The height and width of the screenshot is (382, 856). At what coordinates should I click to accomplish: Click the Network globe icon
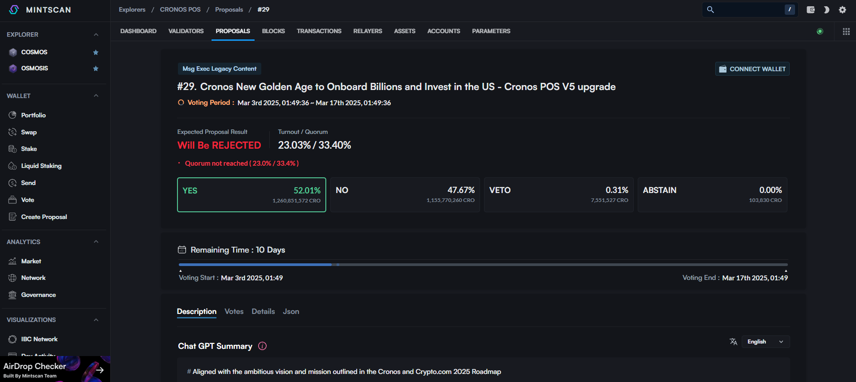tap(13, 278)
